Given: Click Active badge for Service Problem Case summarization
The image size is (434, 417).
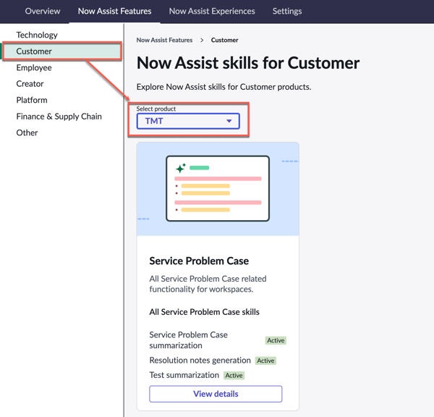Looking at the screenshot, I should click(x=276, y=340).
